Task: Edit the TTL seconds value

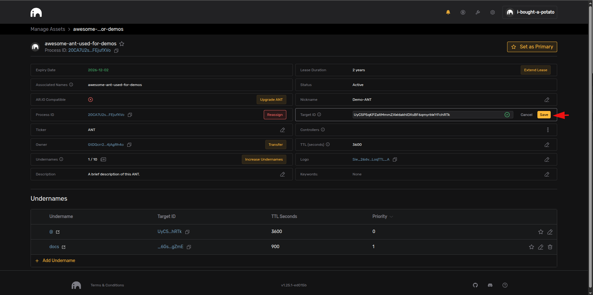Action: coord(547,145)
